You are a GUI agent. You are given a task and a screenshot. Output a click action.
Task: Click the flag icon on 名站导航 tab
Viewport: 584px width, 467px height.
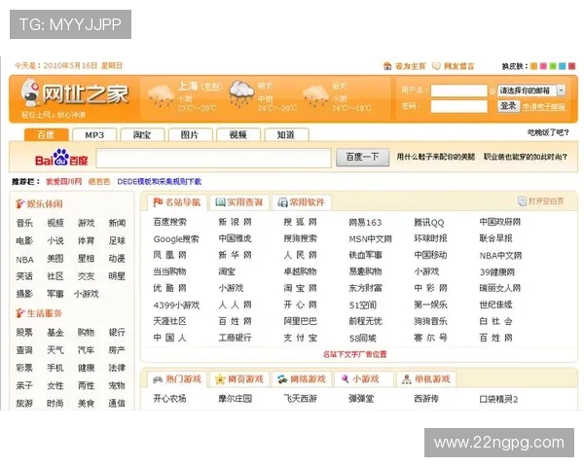pos(158,202)
